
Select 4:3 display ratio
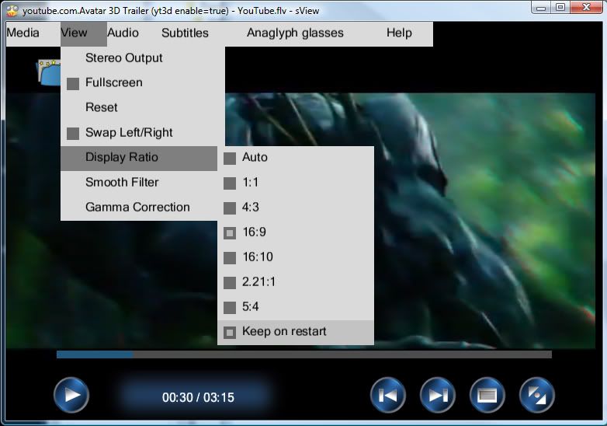(296, 208)
